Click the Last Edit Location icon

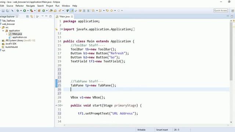point(107,11)
